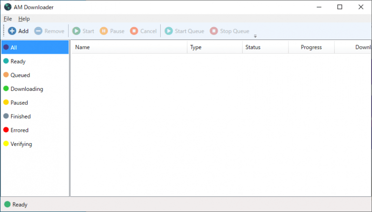372x212 pixels.
Task: View Finished downloads
Action: (35, 116)
